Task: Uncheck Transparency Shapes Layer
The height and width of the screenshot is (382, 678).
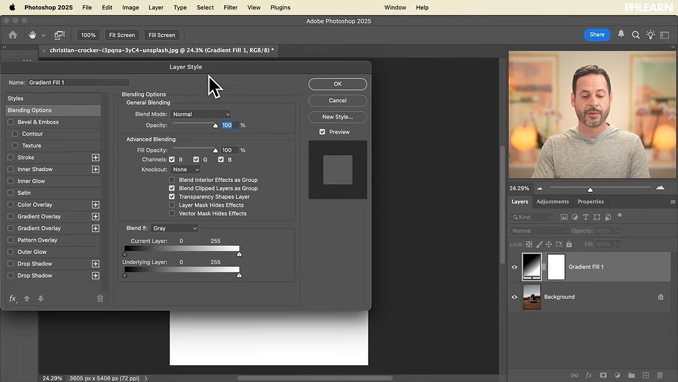Action: pos(172,197)
